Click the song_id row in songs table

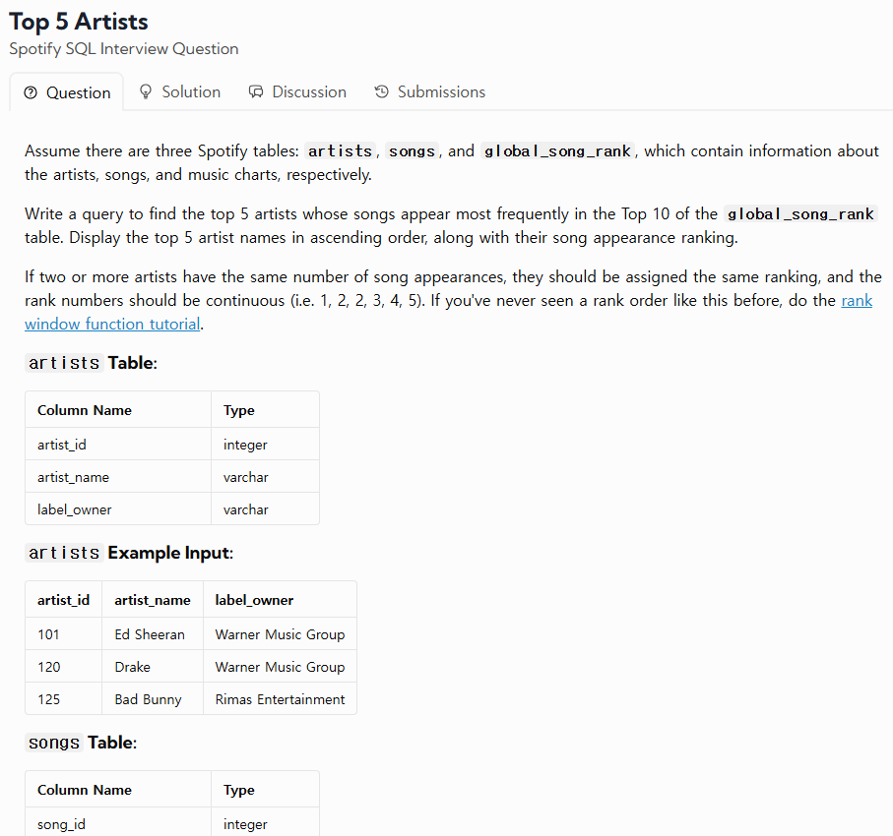point(172,823)
